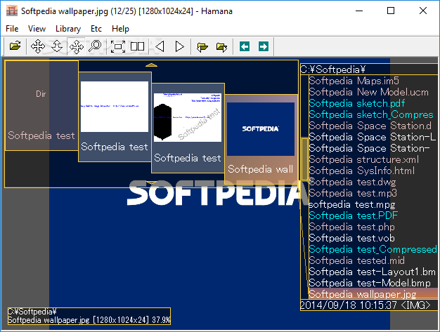Open the Library menu
This screenshot has height=332, width=440.
pos(68,29)
